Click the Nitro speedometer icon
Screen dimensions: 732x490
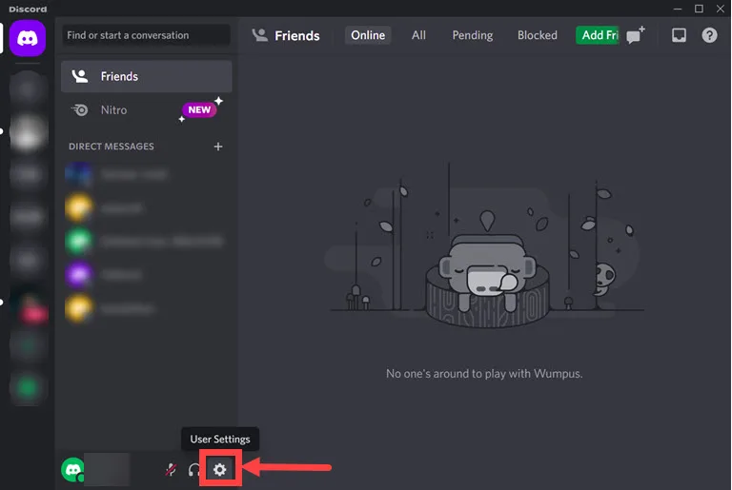80,110
